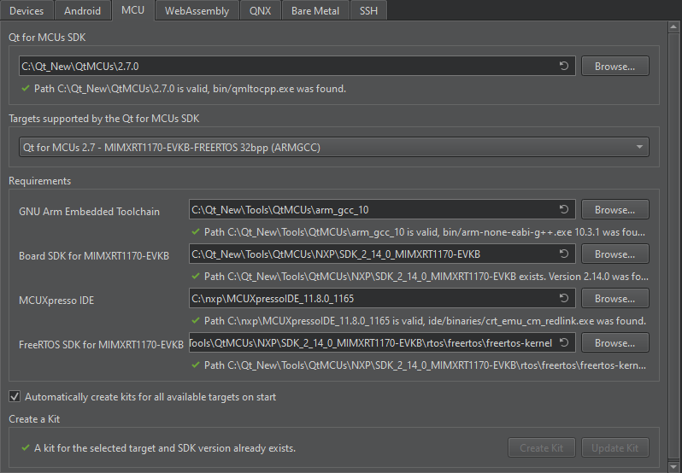Browse for the GNU Arm toolchain folder
The width and height of the screenshot is (682, 473).
[614, 210]
